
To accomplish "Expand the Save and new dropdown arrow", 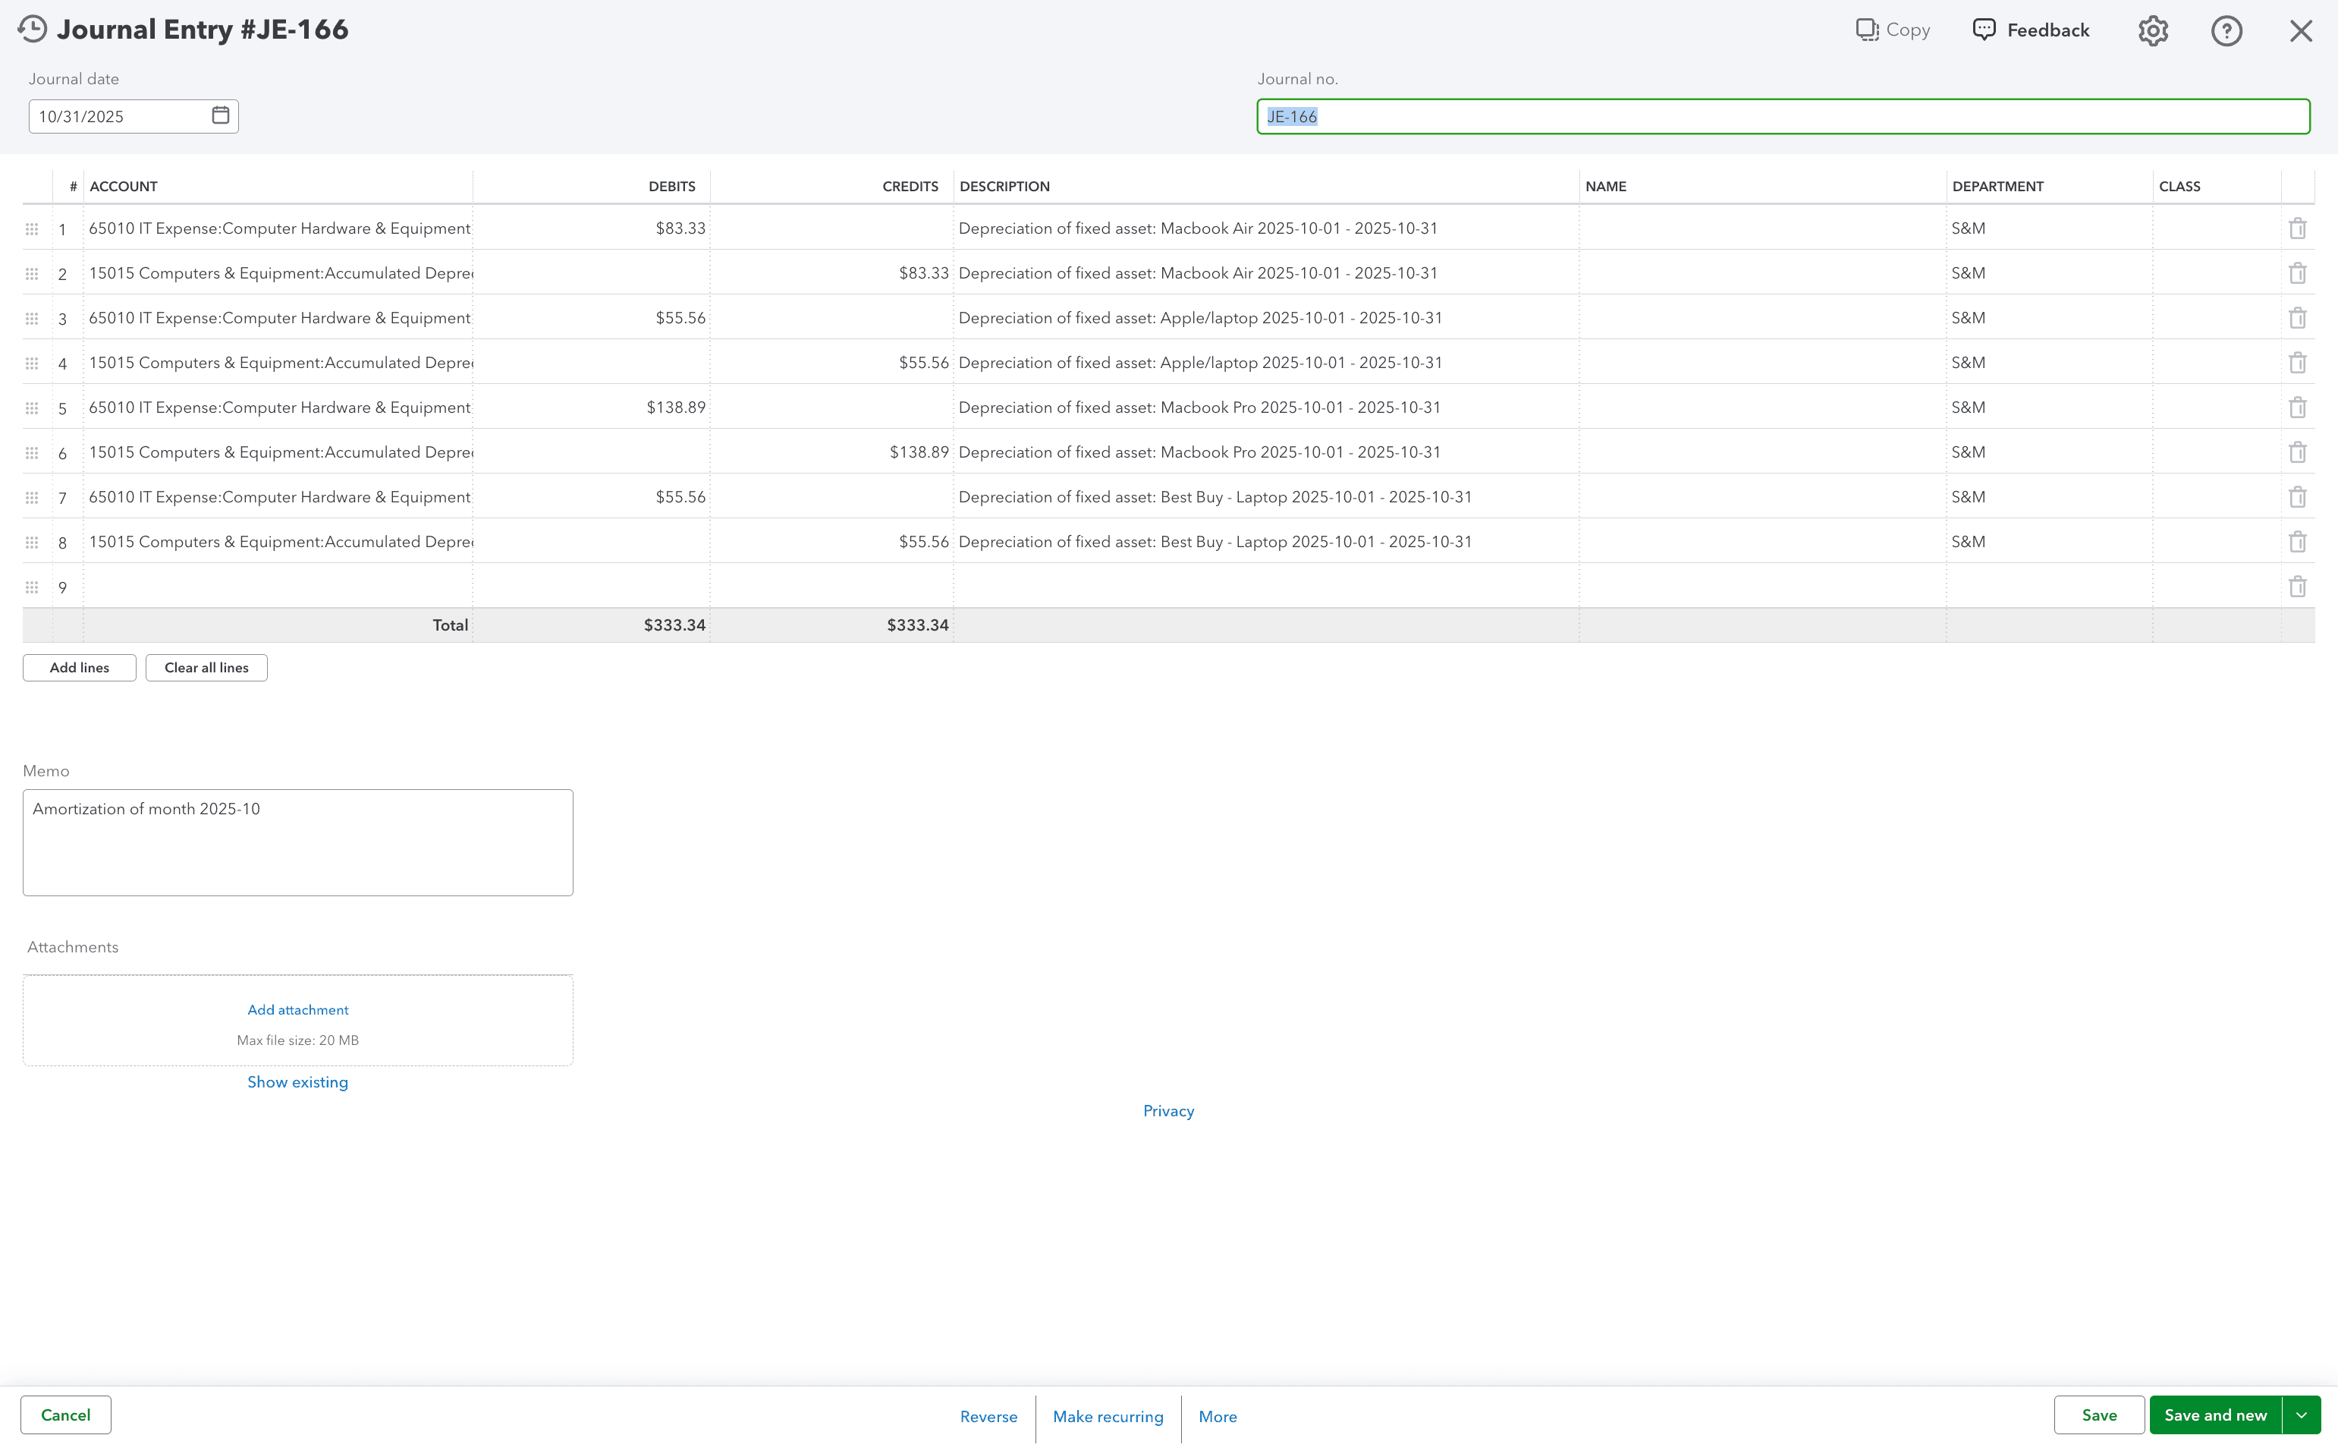I will coord(2302,1415).
